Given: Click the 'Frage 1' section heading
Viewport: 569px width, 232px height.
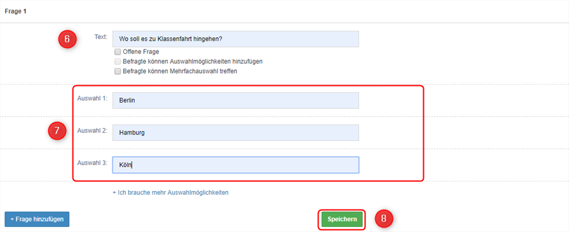Looking at the screenshot, I should [x=15, y=12].
